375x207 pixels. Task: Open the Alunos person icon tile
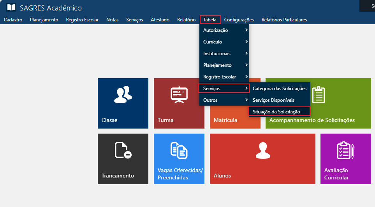(x=262, y=158)
